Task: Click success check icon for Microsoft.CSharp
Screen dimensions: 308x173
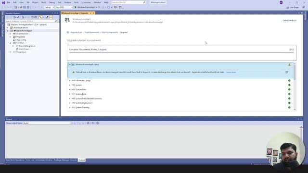Action: [289, 81]
